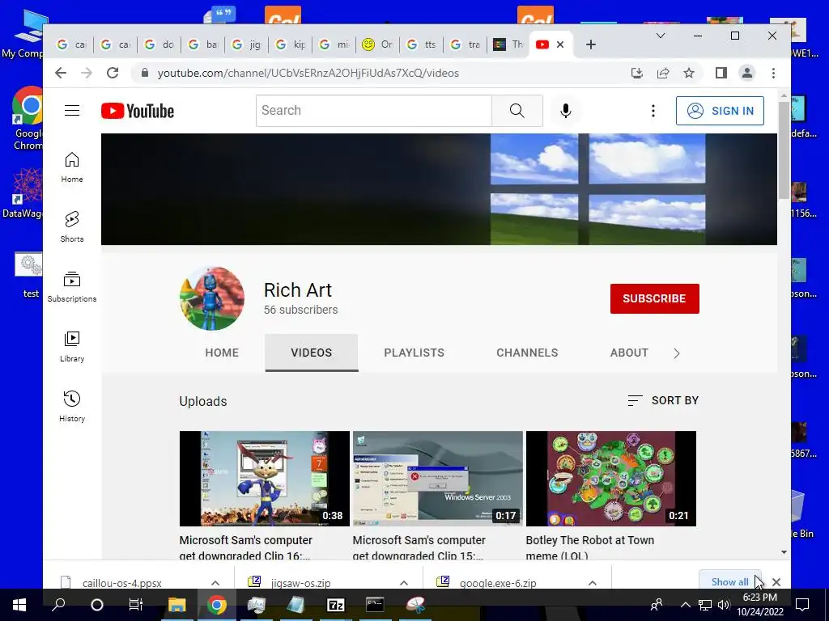Close the active YouTube tab
The height and width of the screenshot is (621, 829).
click(560, 44)
